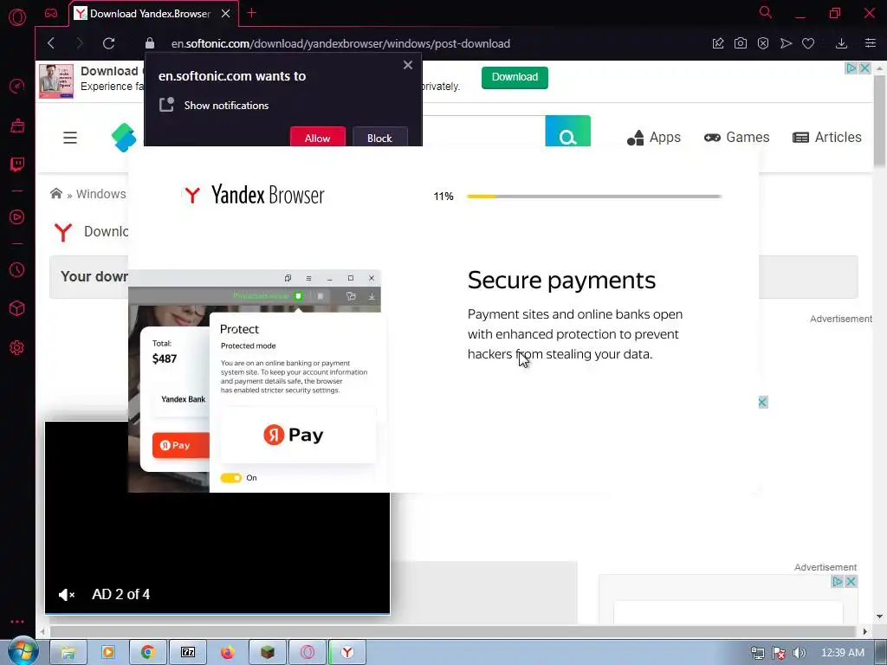Screen dimensions: 887x665
Task: Unmute the video ad speaker icon
Action: tap(66, 594)
